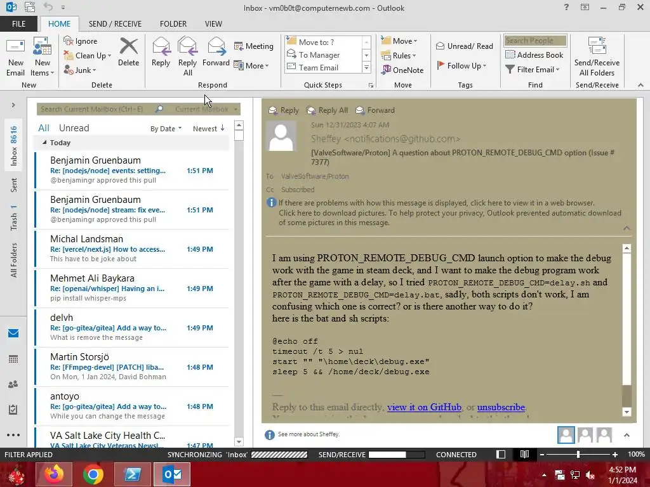Collapse the ribbon
The height and width of the screenshot is (487, 650).
click(640, 85)
